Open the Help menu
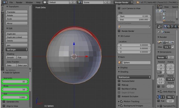Viewport: 179px width, 108px height. coord(38,3)
